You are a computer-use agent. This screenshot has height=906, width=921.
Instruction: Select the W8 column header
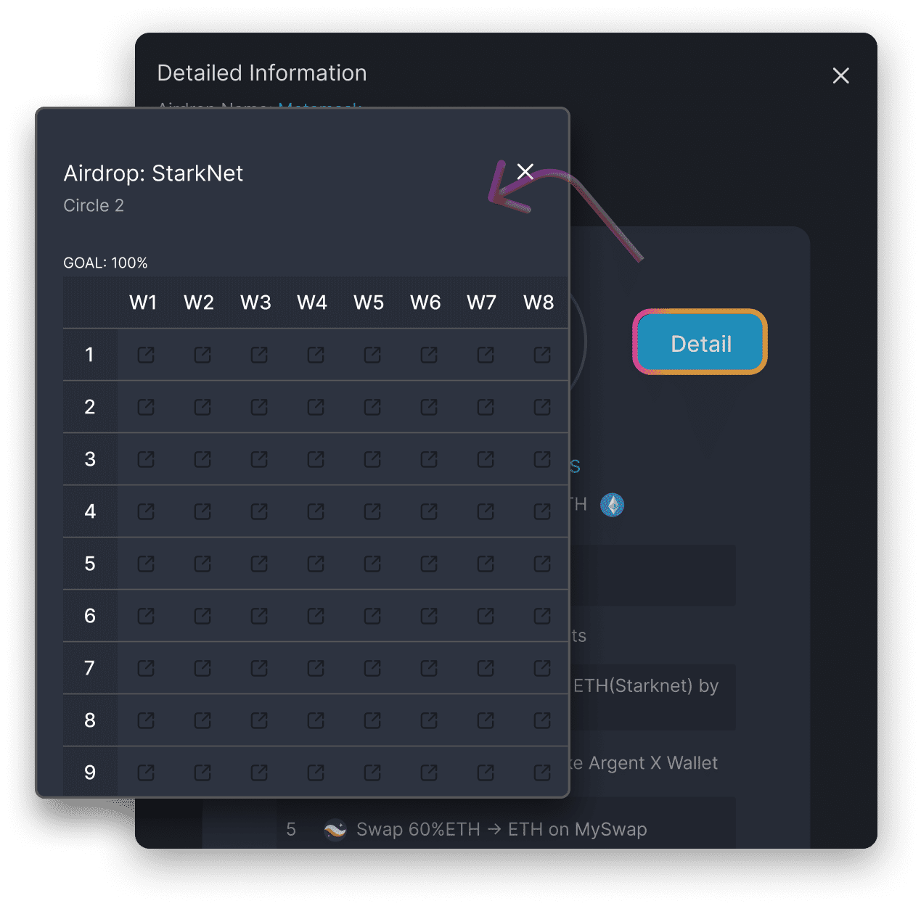(x=539, y=302)
